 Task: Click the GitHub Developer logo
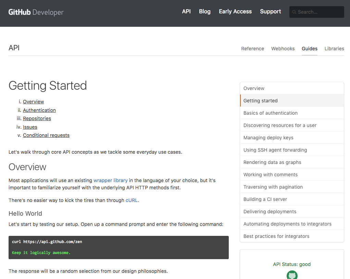coord(36,12)
